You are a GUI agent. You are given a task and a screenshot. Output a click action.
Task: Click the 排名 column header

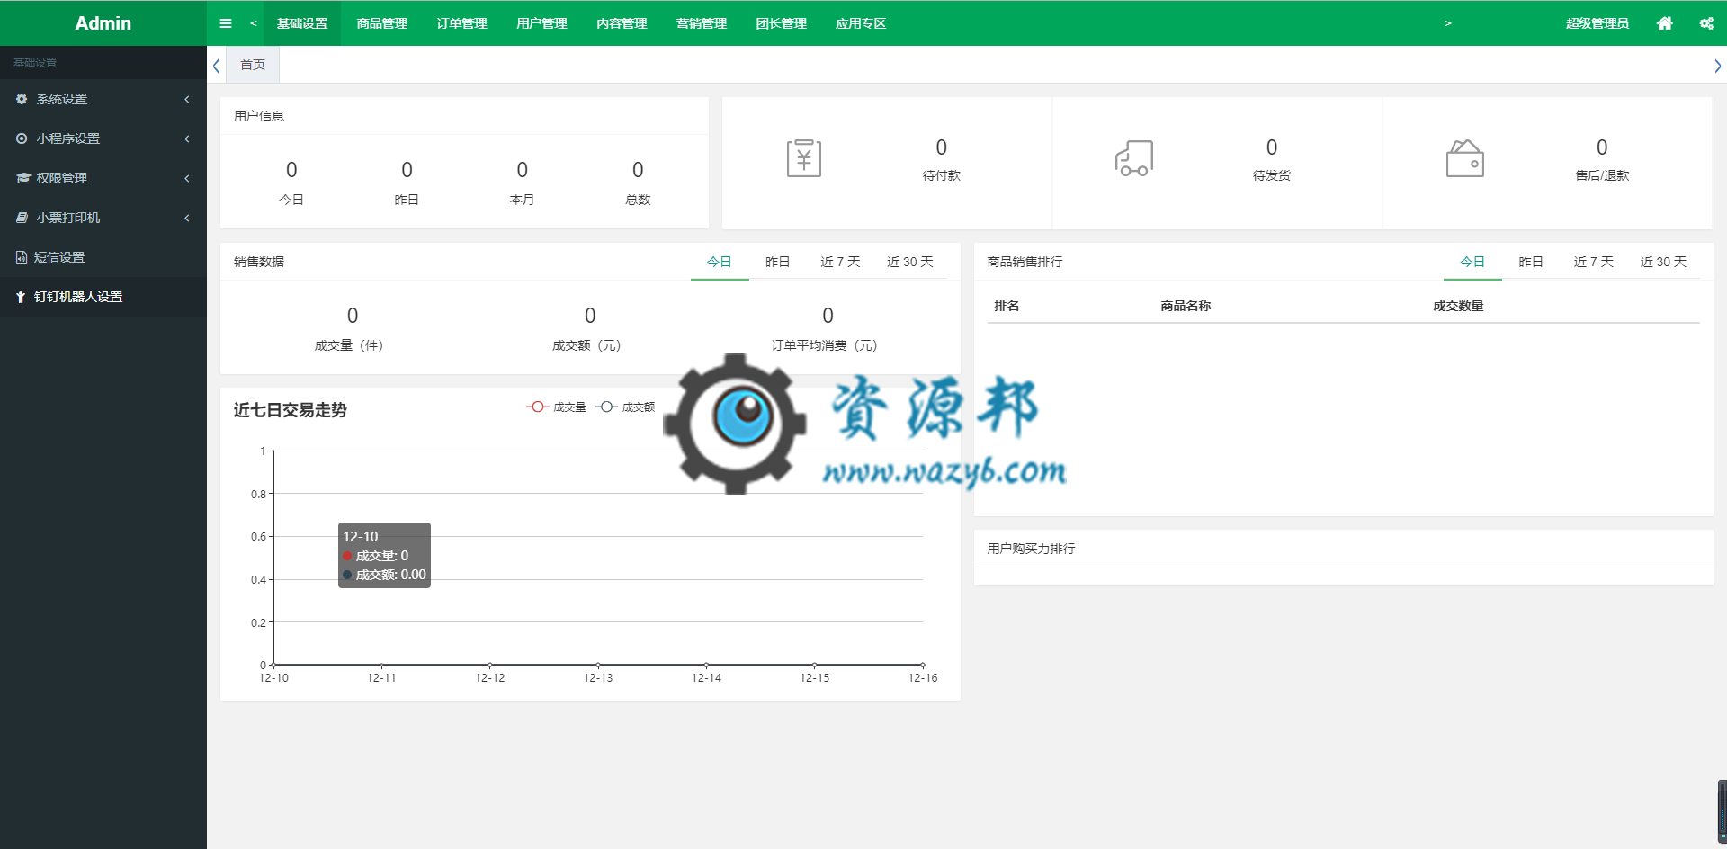1007,306
